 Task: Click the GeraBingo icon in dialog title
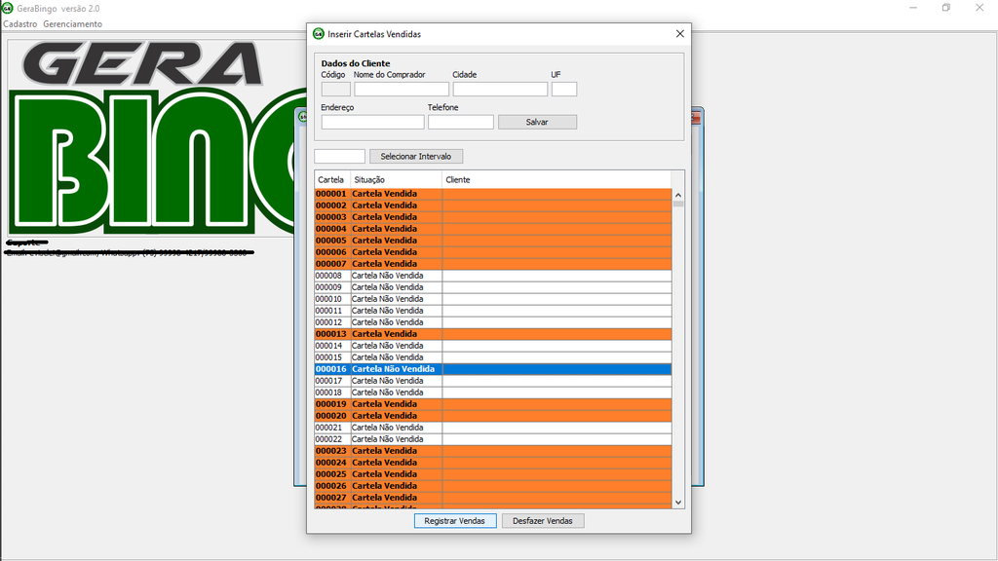(x=319, y=34)
